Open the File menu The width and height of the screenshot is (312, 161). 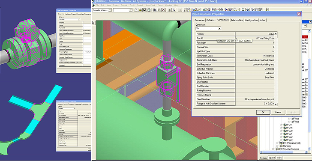coord(97,5)
